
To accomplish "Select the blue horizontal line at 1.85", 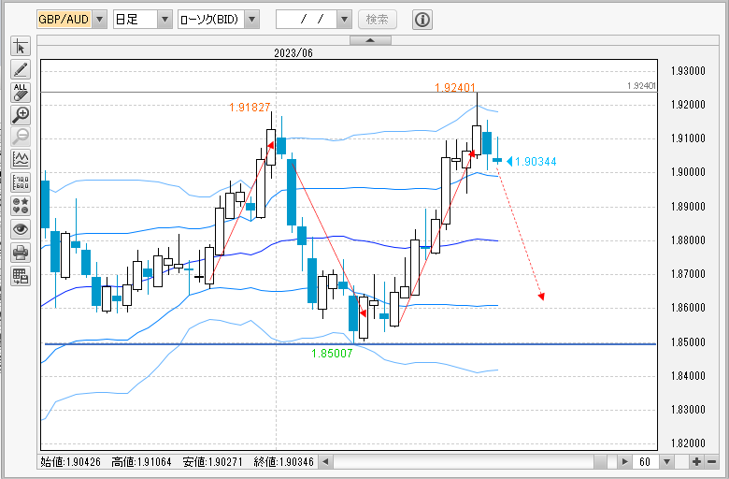I will (350, 344).
